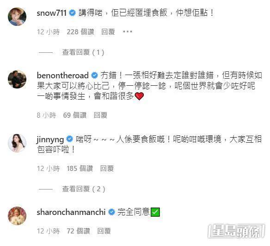View the 69 個讚 likes on benontheroad's comment

click(x=75, y=115)
